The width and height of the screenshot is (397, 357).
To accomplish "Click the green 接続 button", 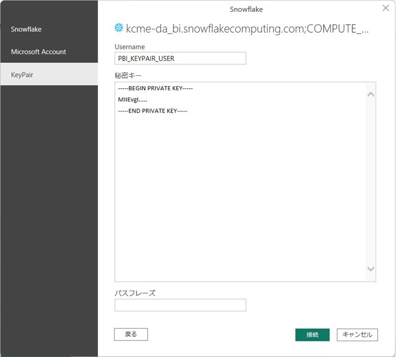I will 312,335.
